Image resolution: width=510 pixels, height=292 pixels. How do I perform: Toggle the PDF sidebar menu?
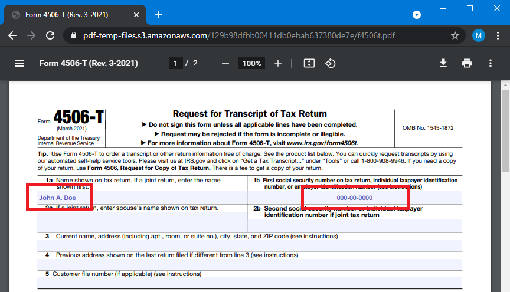(19, 63)
